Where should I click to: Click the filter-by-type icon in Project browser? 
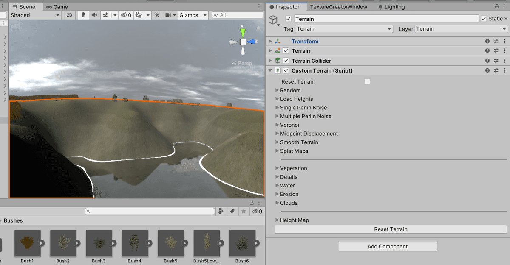click(221, 211)
